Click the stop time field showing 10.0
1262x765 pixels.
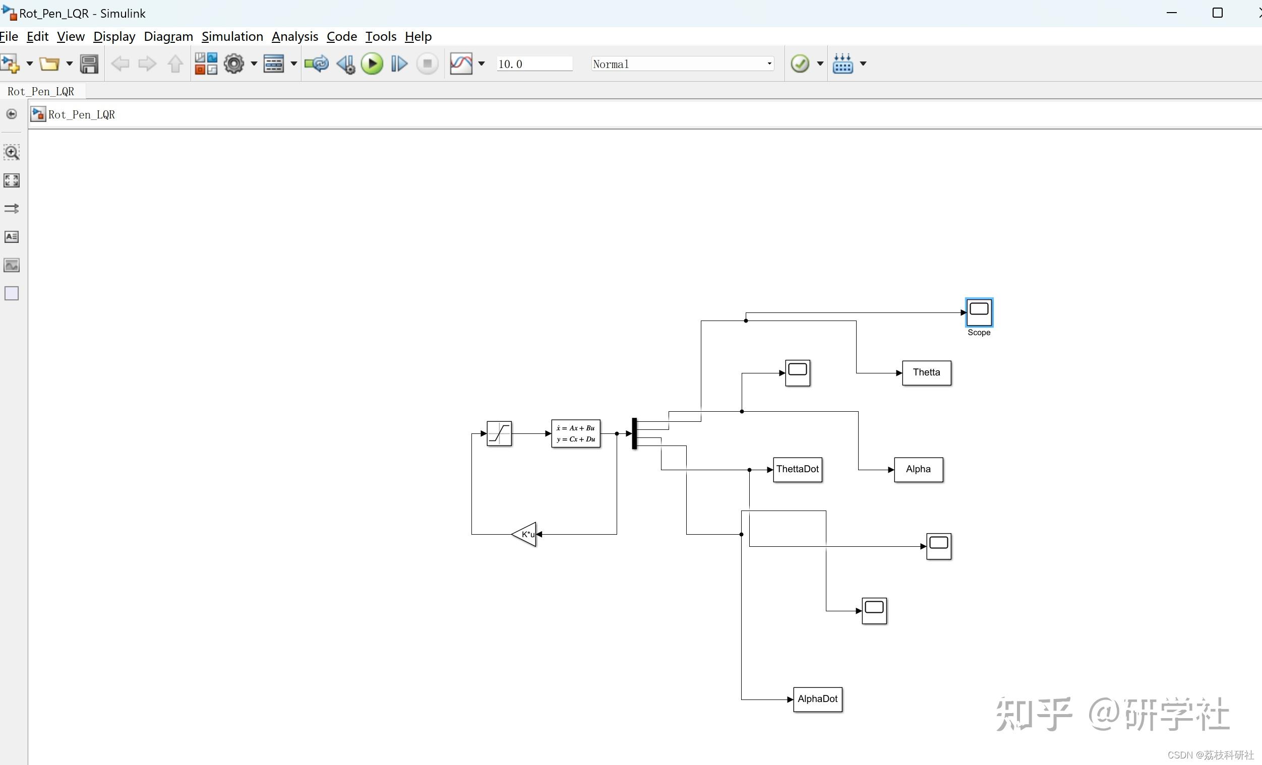coord(534,63)
